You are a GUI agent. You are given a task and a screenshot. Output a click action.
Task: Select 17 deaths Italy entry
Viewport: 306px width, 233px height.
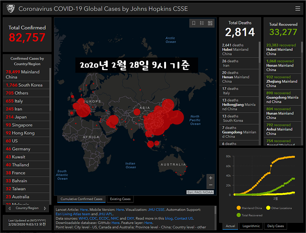(x=239, y=91)
